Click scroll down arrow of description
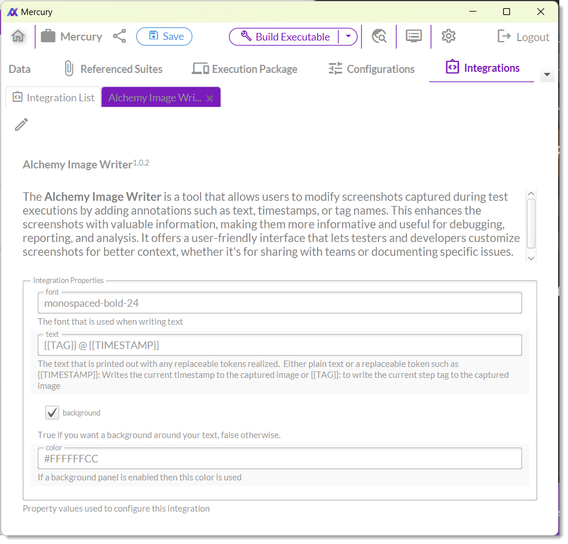This screenshot has height=544, width=568. pyautogui.click(x=531, y=258)
